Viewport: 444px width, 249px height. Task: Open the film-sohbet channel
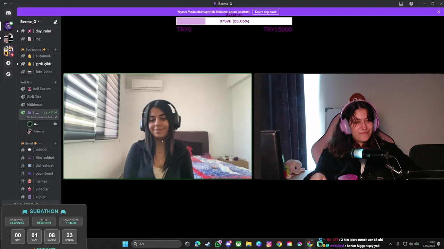point(39,158)
